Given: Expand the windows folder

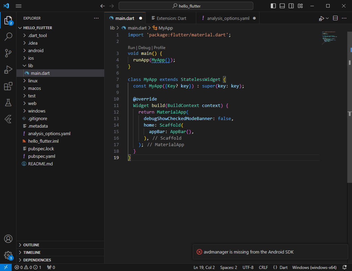Looking at the screenshot, I should tap(60, 111).
